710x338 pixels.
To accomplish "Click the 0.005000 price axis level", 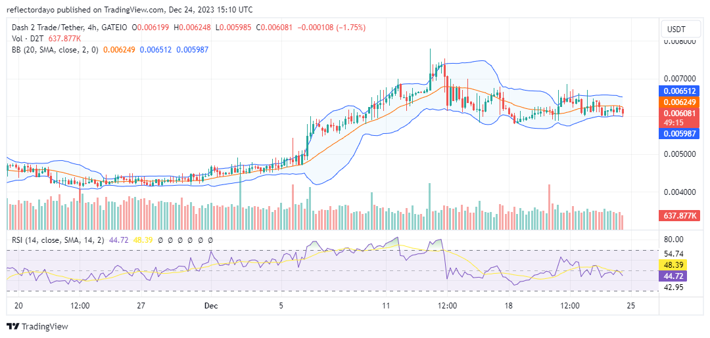I will [x=680, y=154].
